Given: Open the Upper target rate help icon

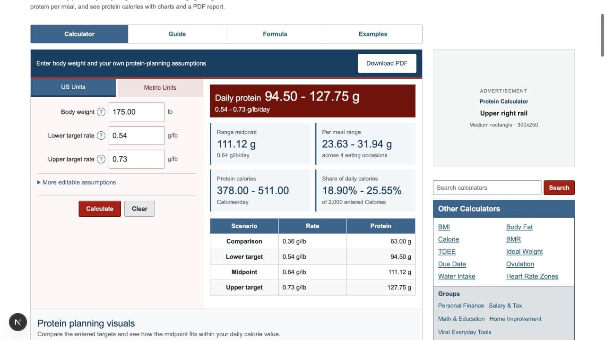Looking at the screenshot, I should coord(101,159).
